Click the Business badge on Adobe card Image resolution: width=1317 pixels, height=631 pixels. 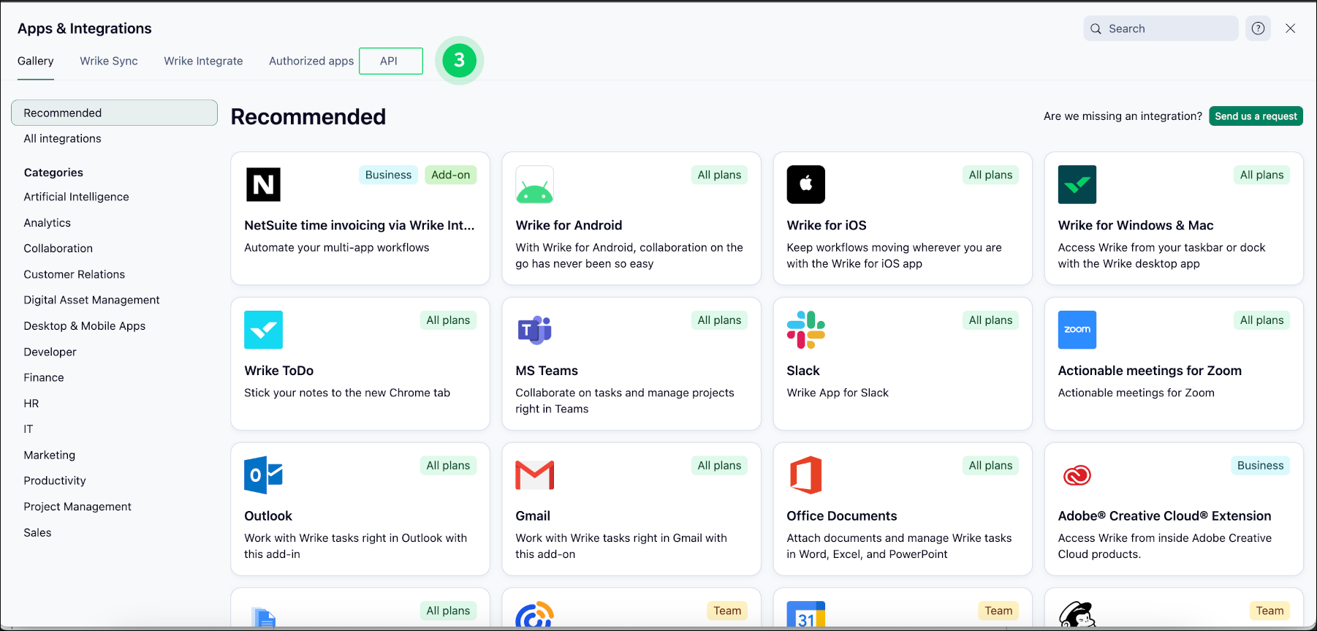[1260, 466]
